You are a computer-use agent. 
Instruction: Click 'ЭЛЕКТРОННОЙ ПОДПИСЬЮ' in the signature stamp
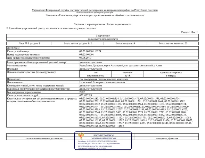pos(104,138)
